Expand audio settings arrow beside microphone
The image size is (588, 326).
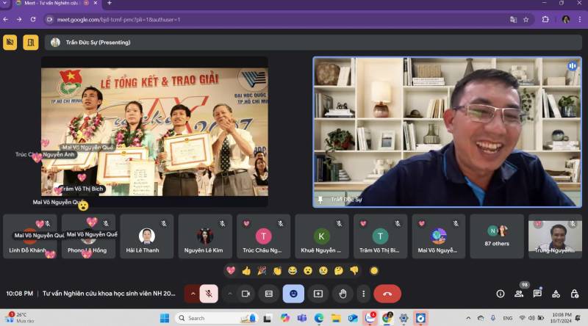pos(193,294)
